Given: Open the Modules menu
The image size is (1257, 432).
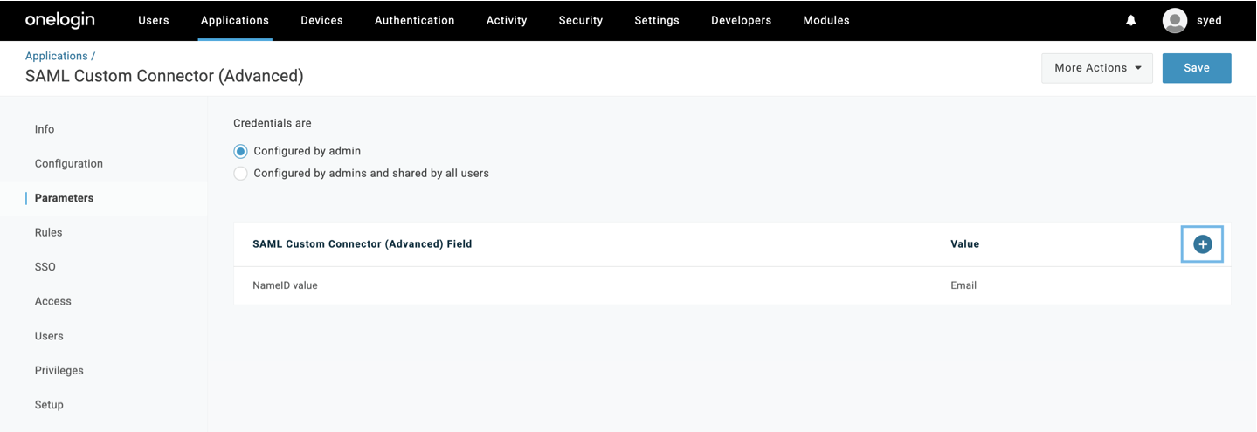Looking at the screenshot, I should click(x=826, y=20).
